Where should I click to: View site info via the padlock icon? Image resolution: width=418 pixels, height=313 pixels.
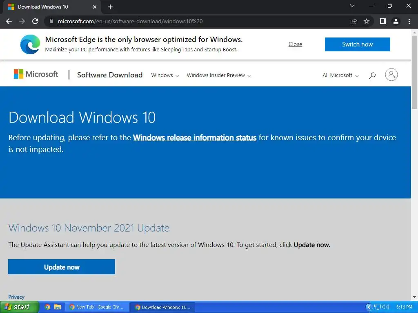51,21
